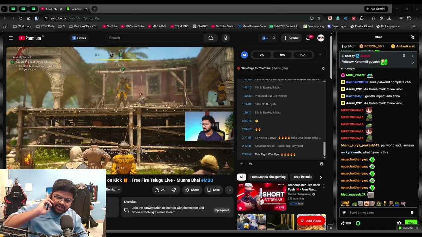
Task: Open TimeTags settings gear
Action: (323, 68)
